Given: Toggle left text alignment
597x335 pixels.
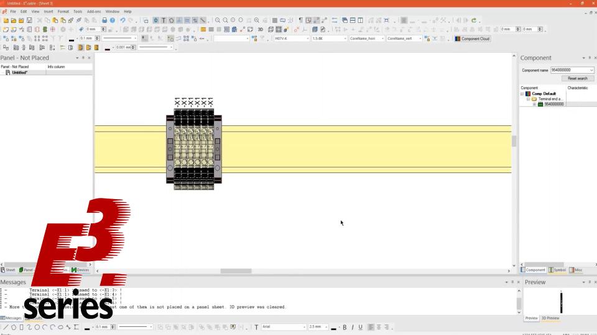Looking at the screenshot, I should (x=371, y=327).
